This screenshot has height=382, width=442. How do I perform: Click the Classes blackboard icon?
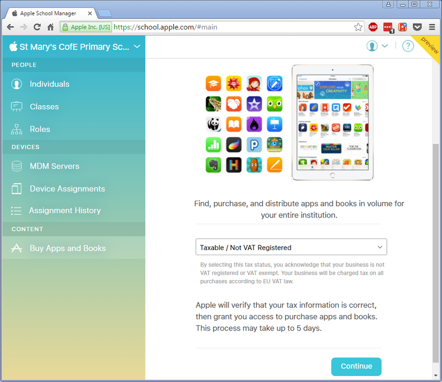tap(17, 106)
